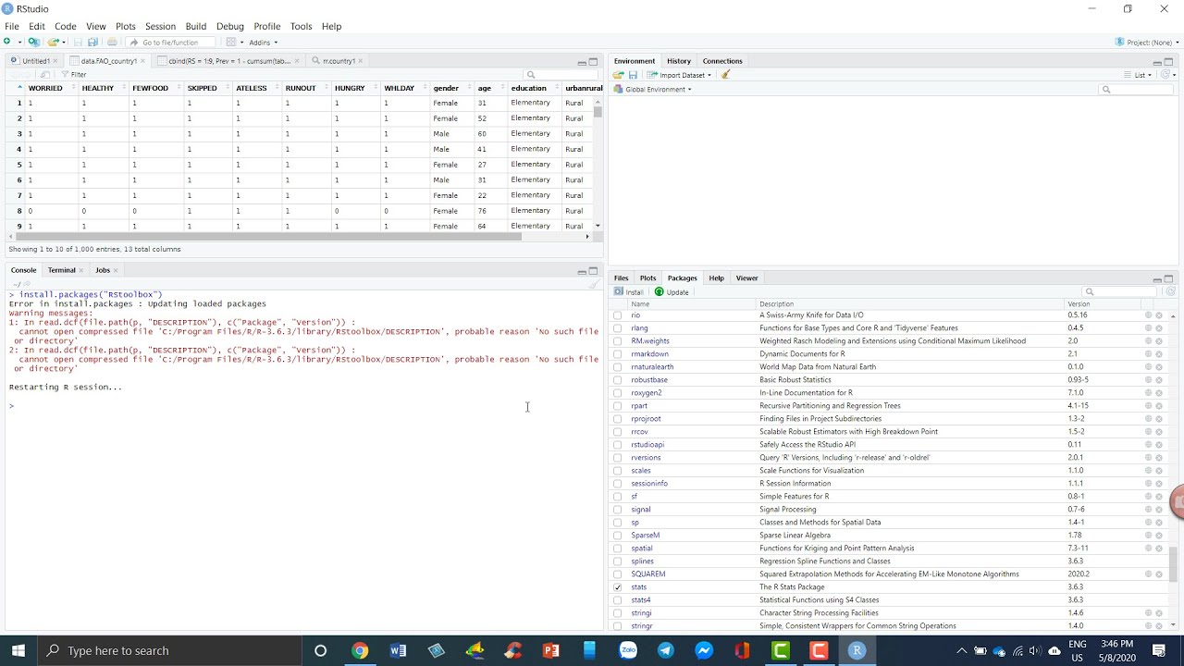Check the RM.weights package checkbox

pyautogui.click(x=618, y=341)
